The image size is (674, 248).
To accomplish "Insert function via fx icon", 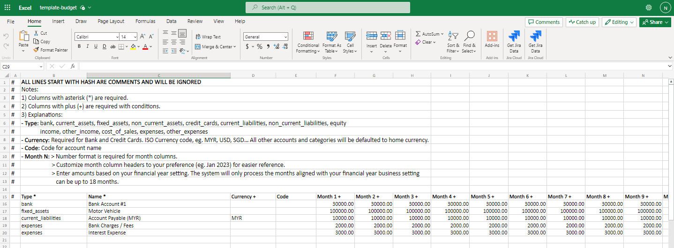I will (73, 67).
